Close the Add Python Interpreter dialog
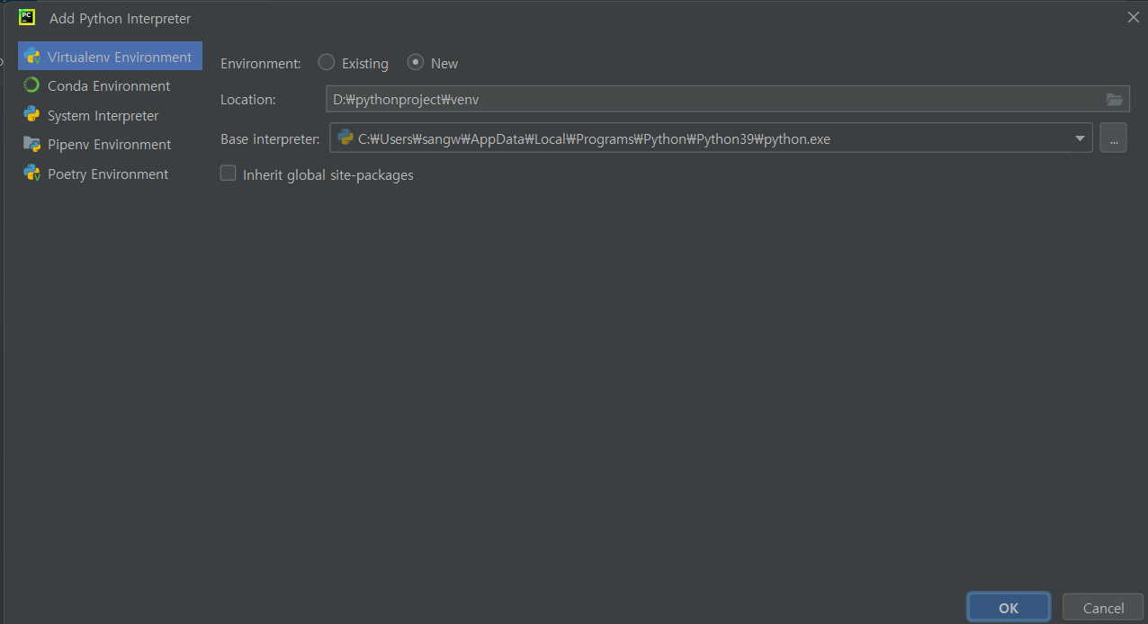Screen dimensions: 1148x624 pyautogui.click(x=1134, y=17)
